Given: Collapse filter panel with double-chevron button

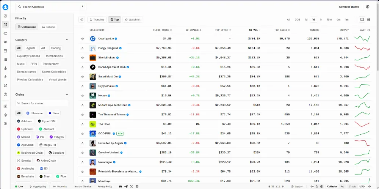Looking at the screenshot, I should point(82,20).
